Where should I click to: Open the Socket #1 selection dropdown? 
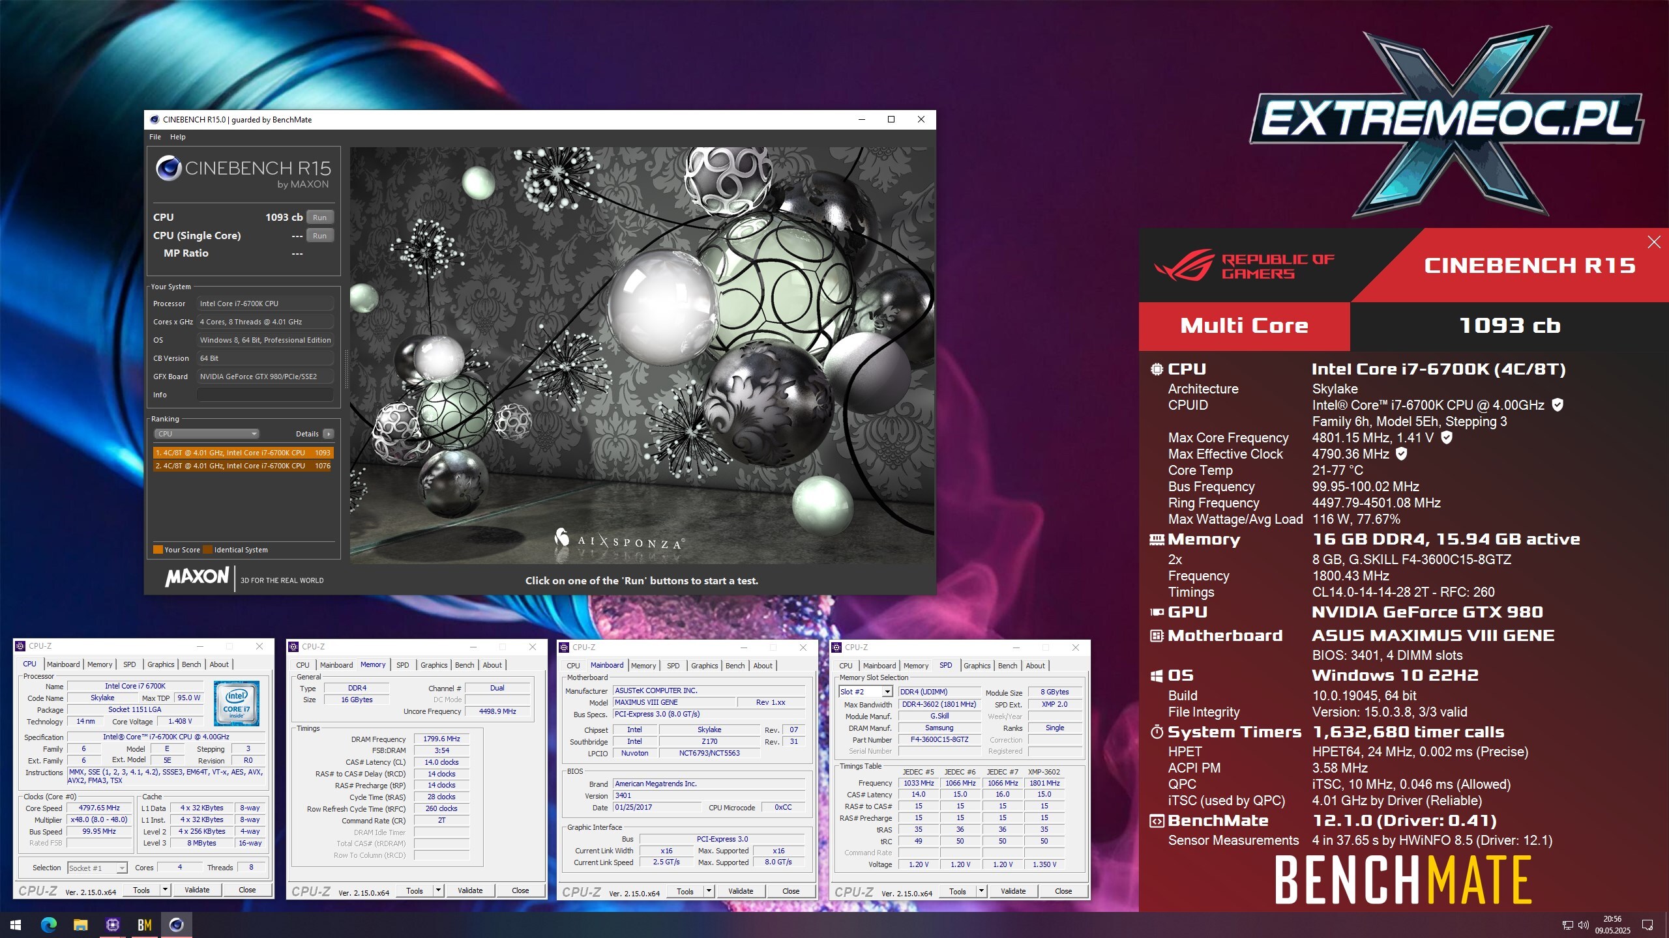coord(121,868)
